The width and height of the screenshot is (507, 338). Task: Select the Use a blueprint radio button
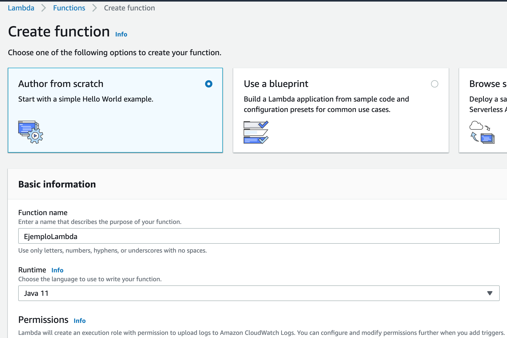434,84
